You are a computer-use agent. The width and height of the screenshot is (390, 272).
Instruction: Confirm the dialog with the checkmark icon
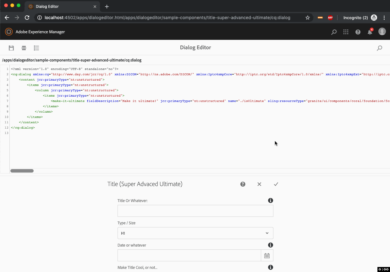pyautogui.click(x=276, y=184)
